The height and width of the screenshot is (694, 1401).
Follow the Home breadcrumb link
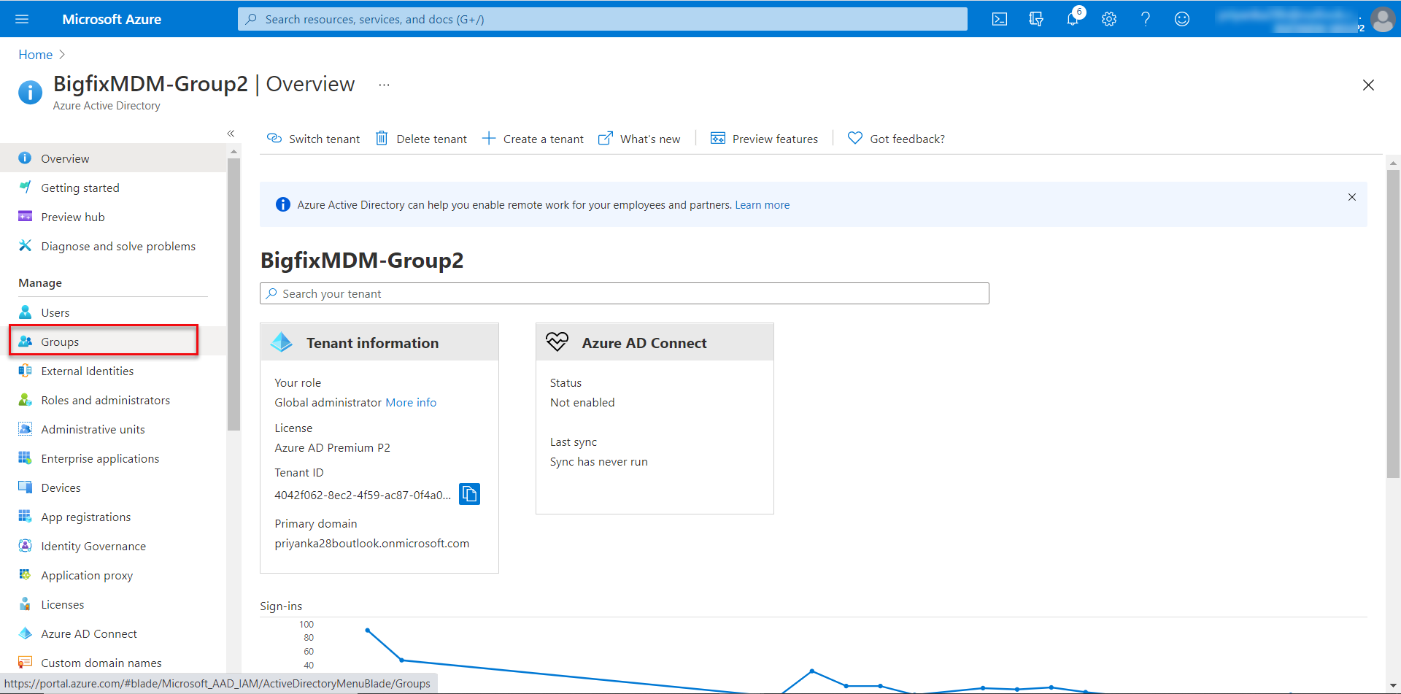(35, 55)
